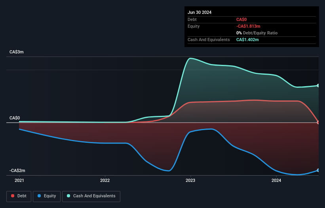
Task: Click the Equity label in tooltip
Action: pos(194,26)
